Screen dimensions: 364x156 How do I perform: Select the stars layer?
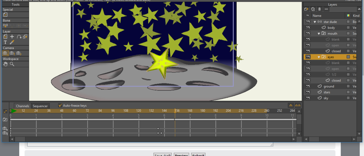pos(327,92)
